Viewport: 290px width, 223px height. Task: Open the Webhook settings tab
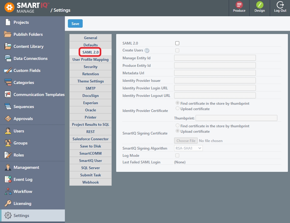click(91, 182)
